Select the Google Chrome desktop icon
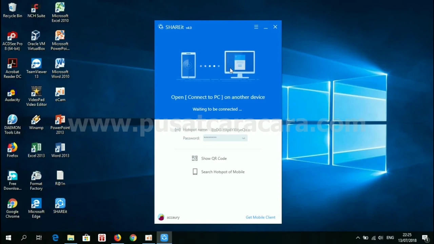 (13, 208)
